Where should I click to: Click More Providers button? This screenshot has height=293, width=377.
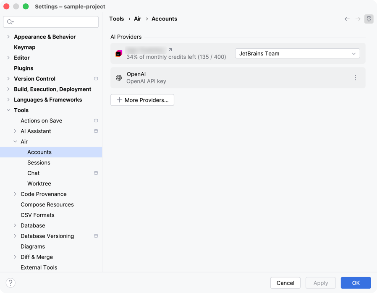tap(142, 100)
